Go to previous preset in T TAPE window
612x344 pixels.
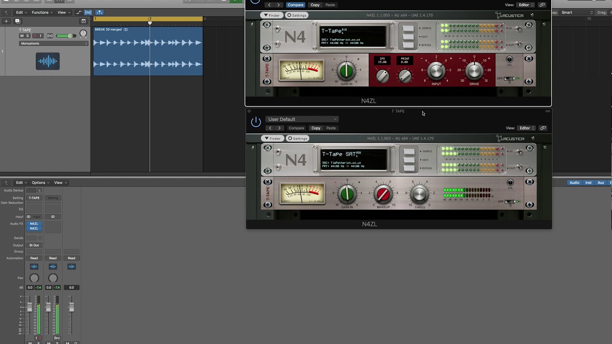tap(270, 128)
